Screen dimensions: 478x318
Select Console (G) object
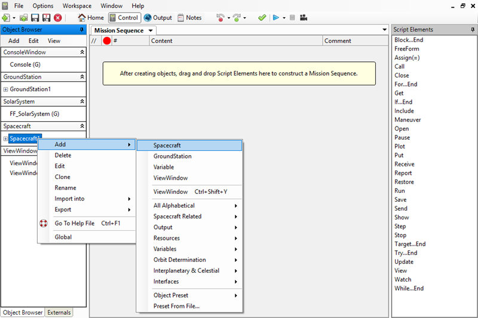point(25,64)
